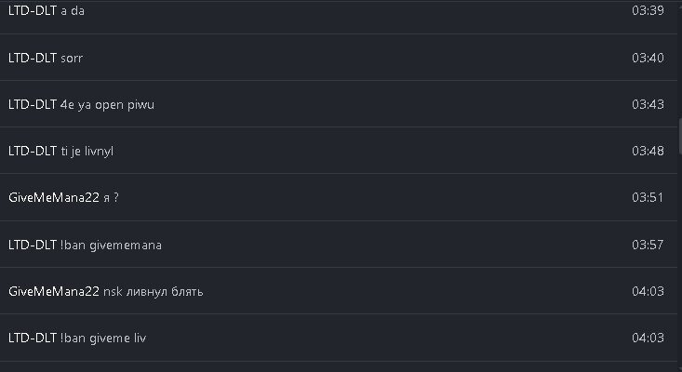The image size is (682, 372).
Task: Select the "a da" chat message
Action: (x=74, y=11)
